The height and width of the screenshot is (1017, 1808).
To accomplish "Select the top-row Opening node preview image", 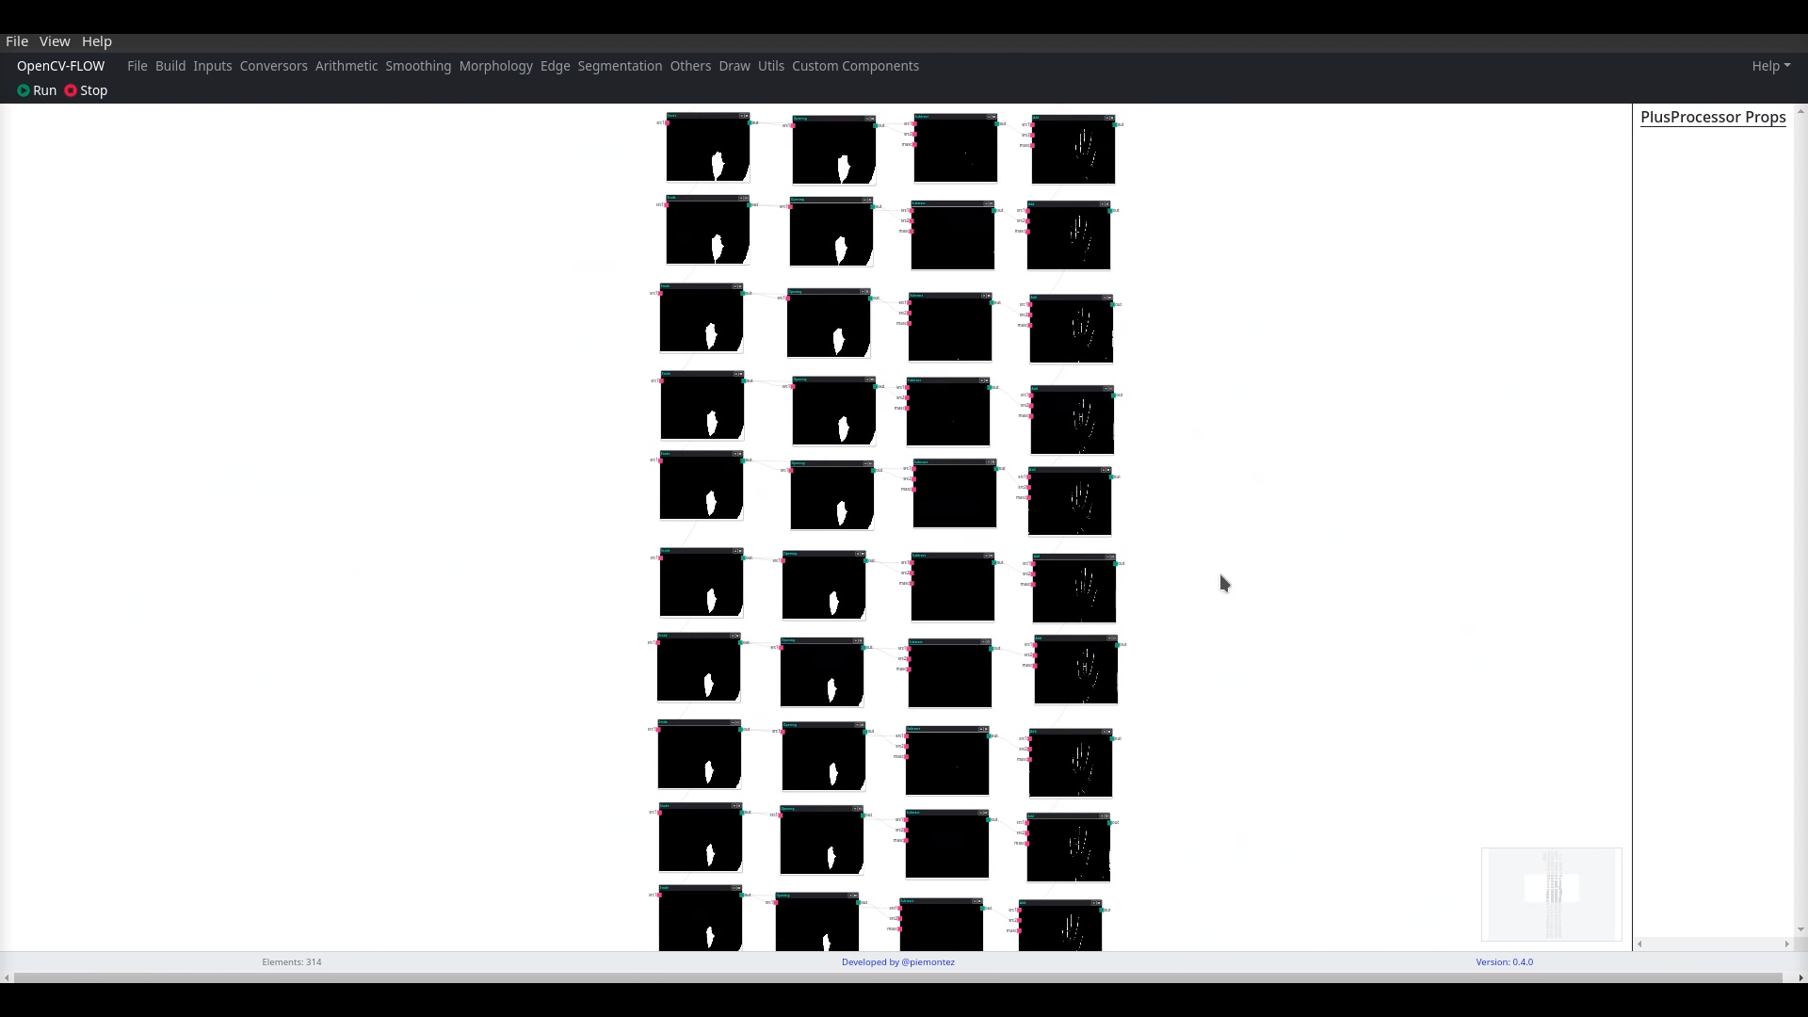I will point(834,153).
